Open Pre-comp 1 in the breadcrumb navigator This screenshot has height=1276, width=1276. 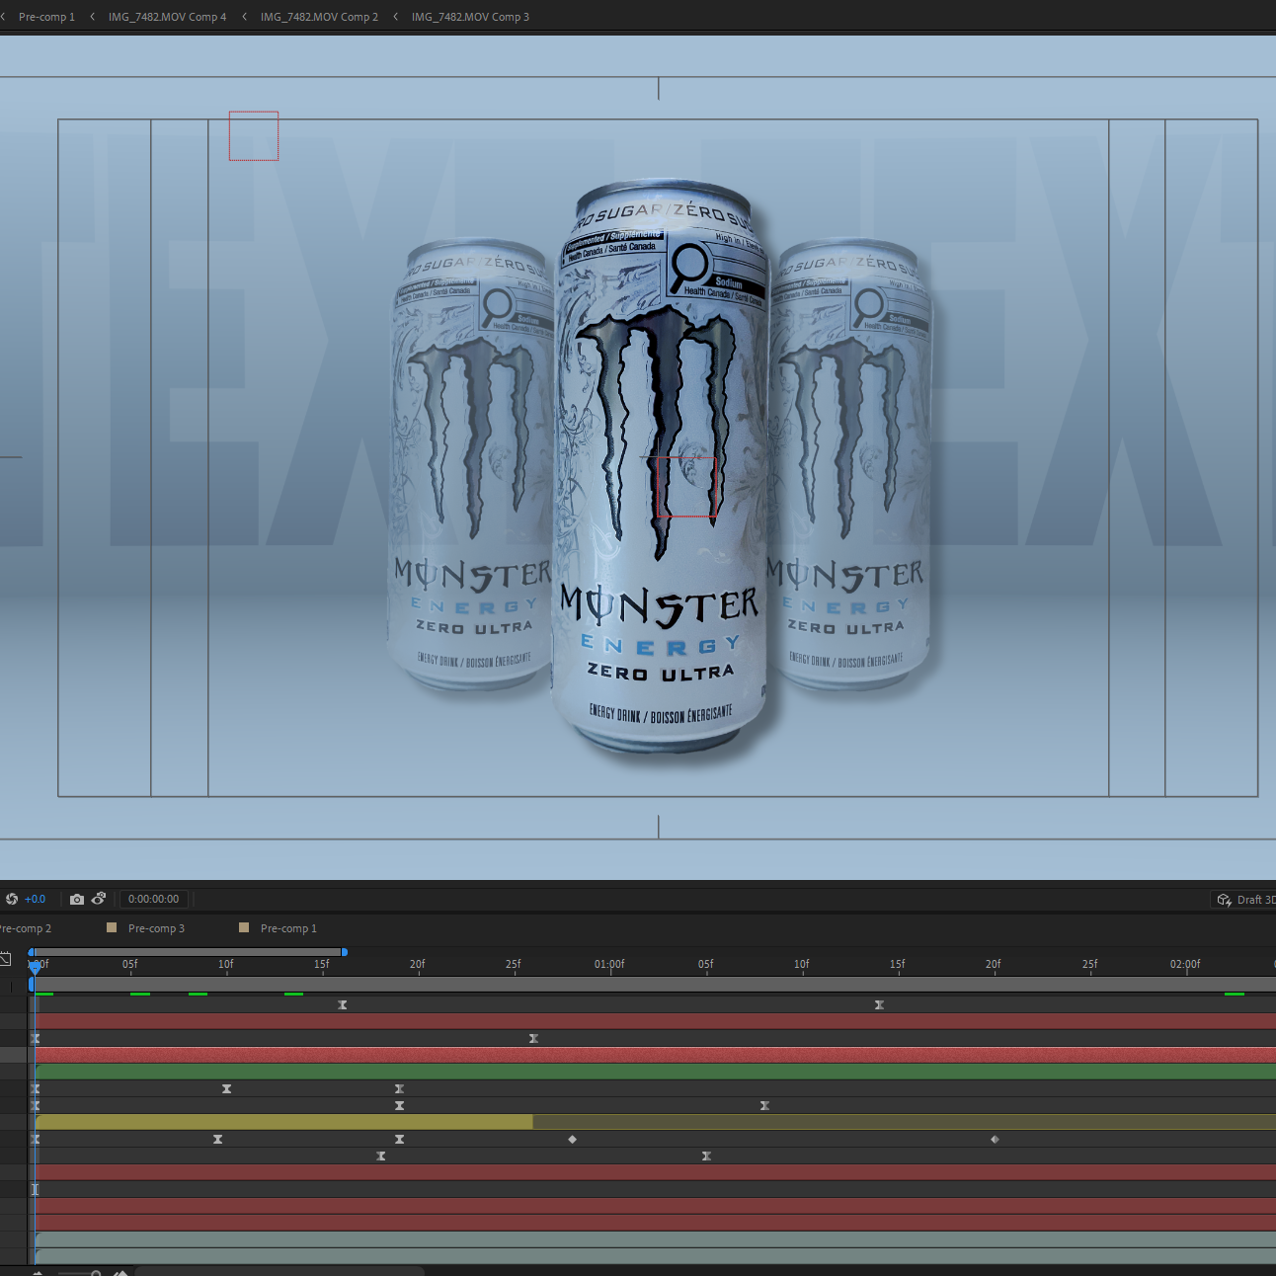46,17
